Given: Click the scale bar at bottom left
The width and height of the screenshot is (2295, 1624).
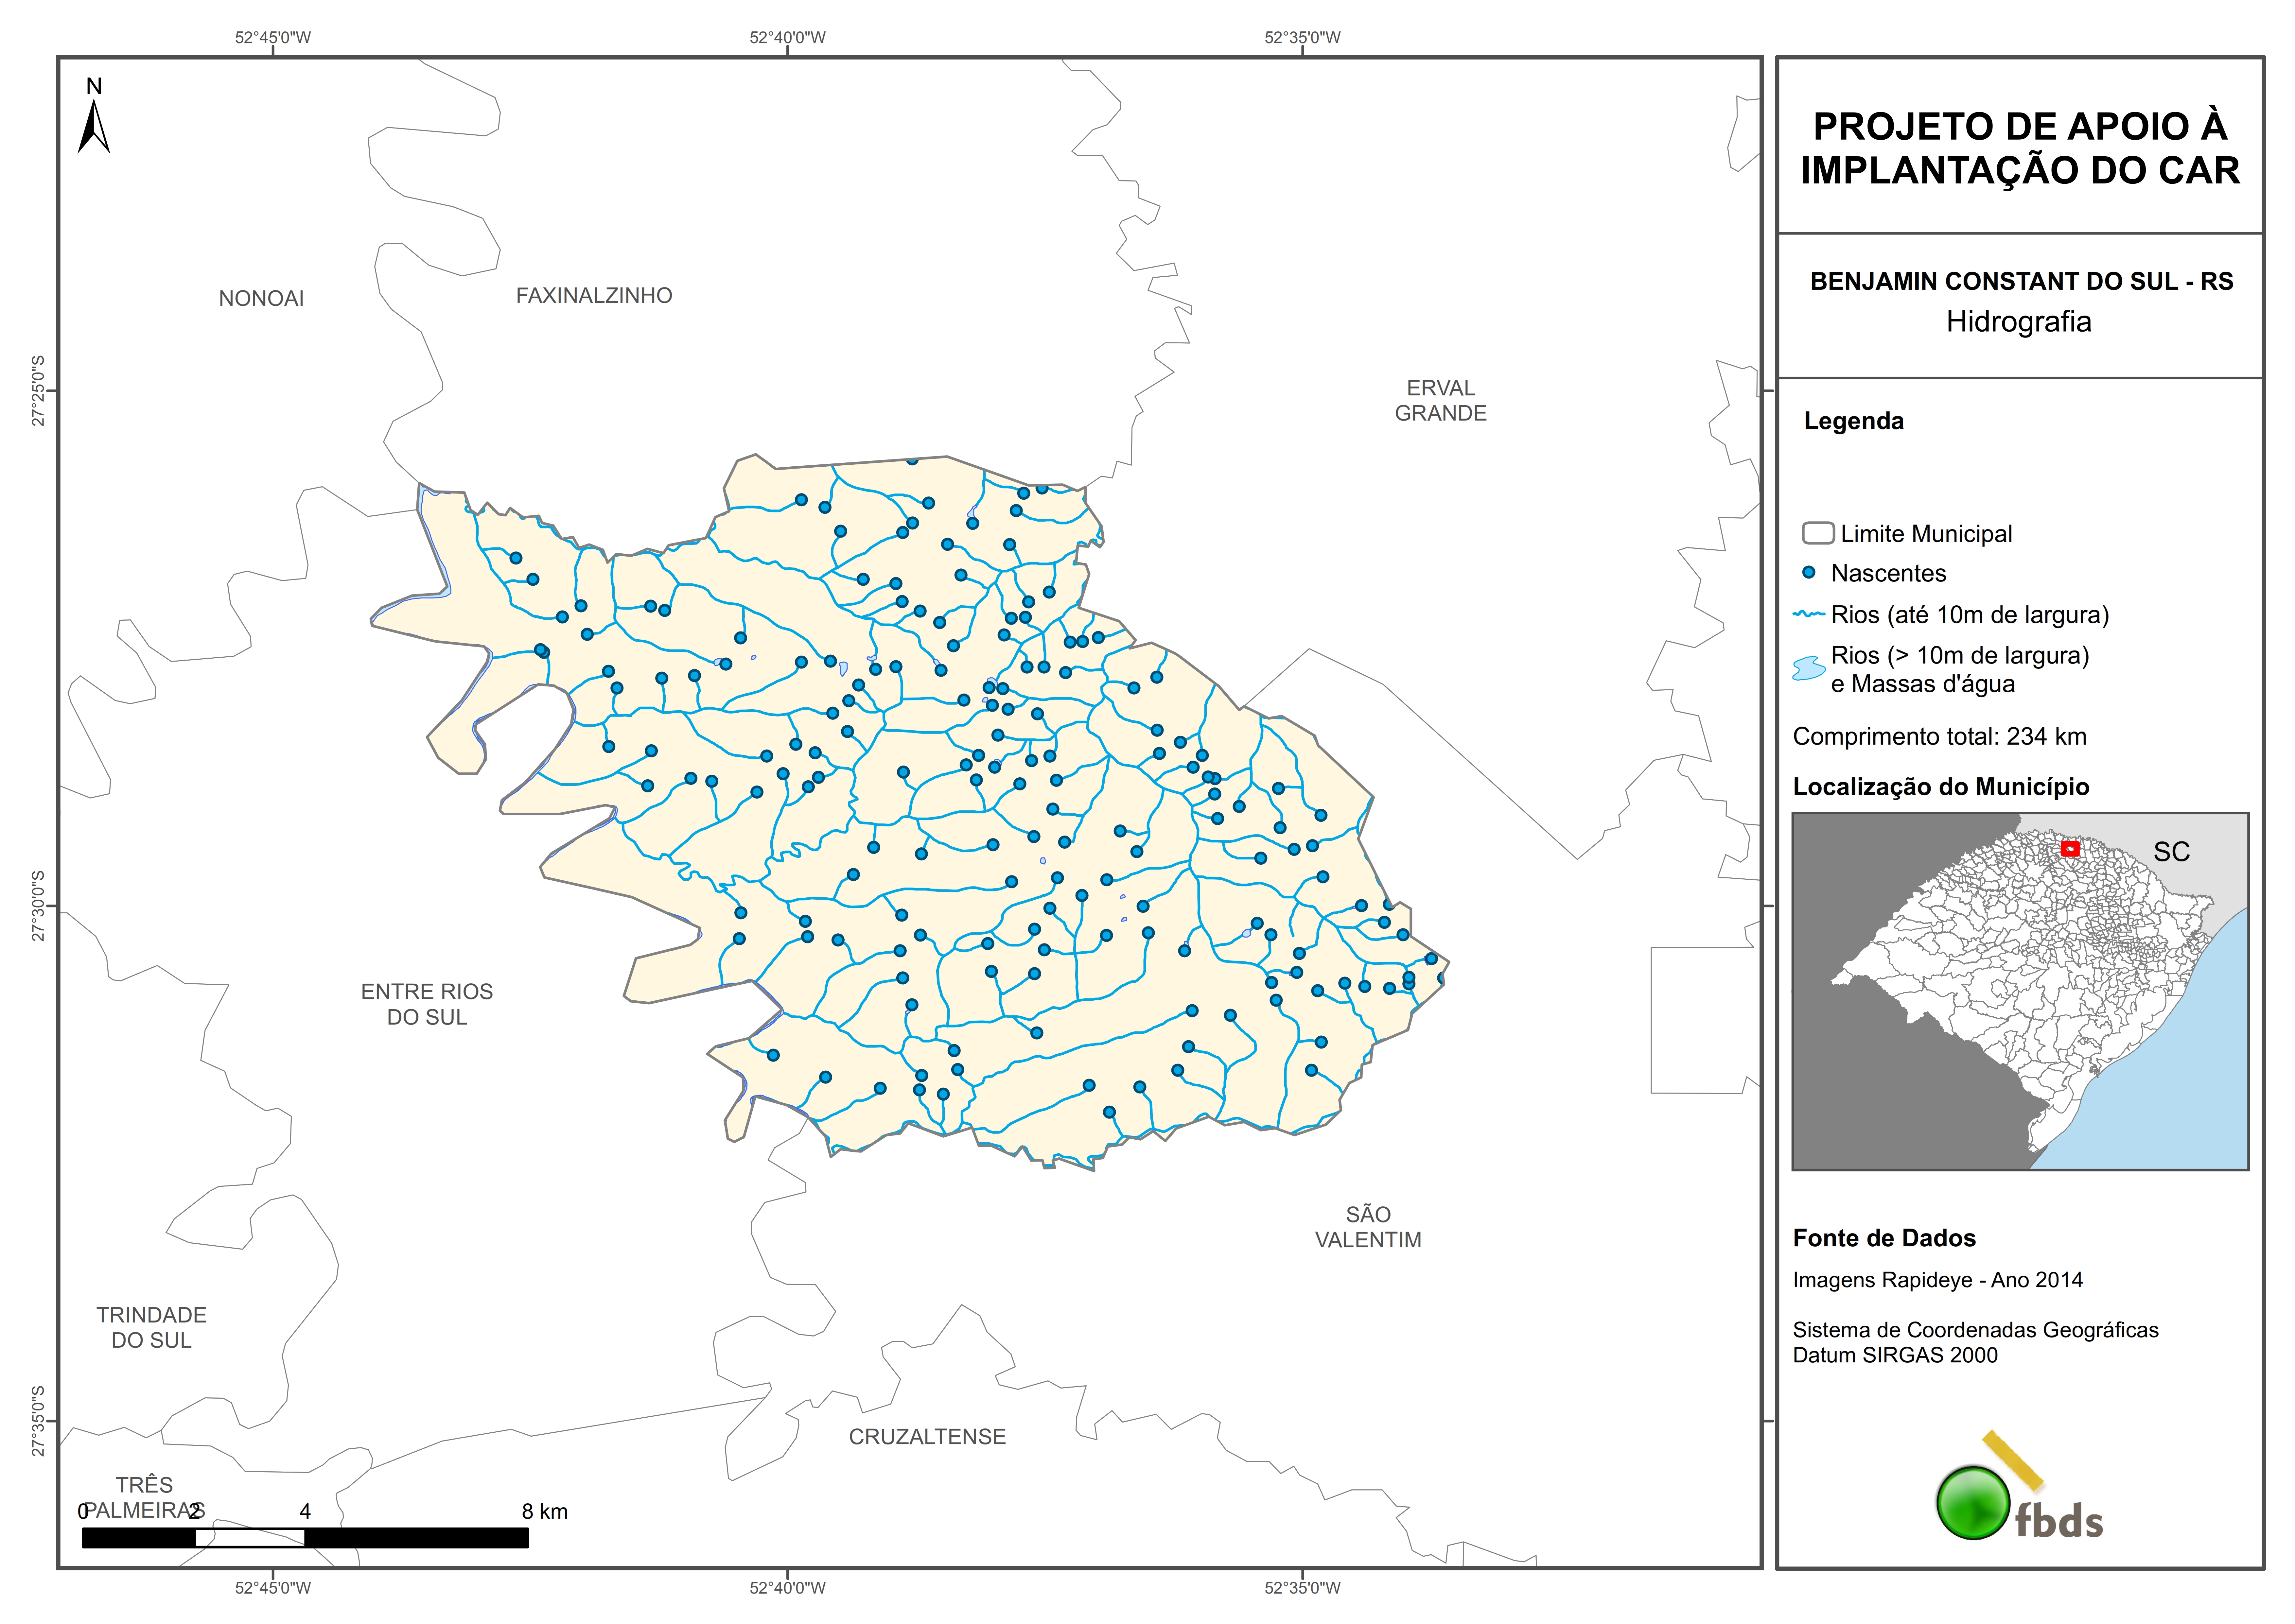Looking at the screenshot, I should coord(305,1537).
